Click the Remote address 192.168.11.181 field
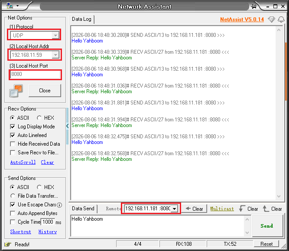289x251 pixels. tap(148, 209)
